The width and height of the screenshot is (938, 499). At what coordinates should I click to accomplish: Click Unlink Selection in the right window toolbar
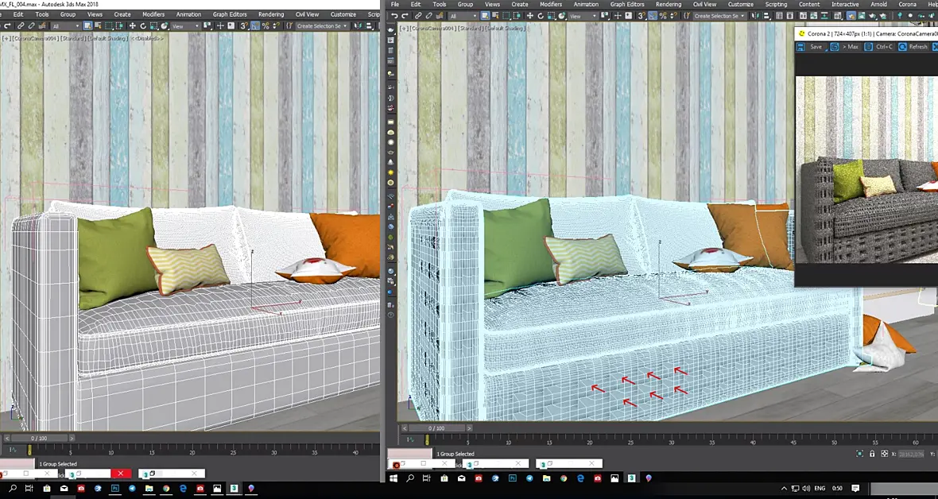pyautogui.click(x=429, y=16)
